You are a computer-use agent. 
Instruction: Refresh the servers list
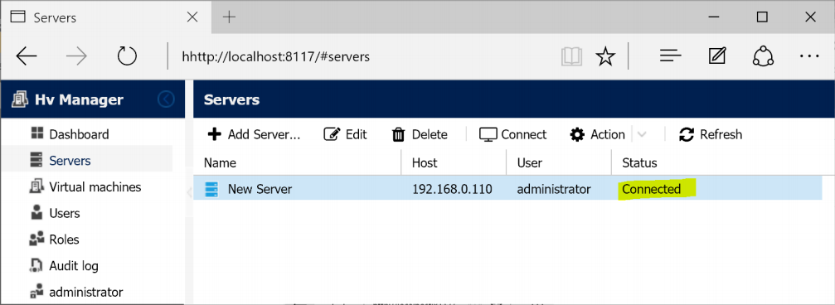(x=711, y=134)
